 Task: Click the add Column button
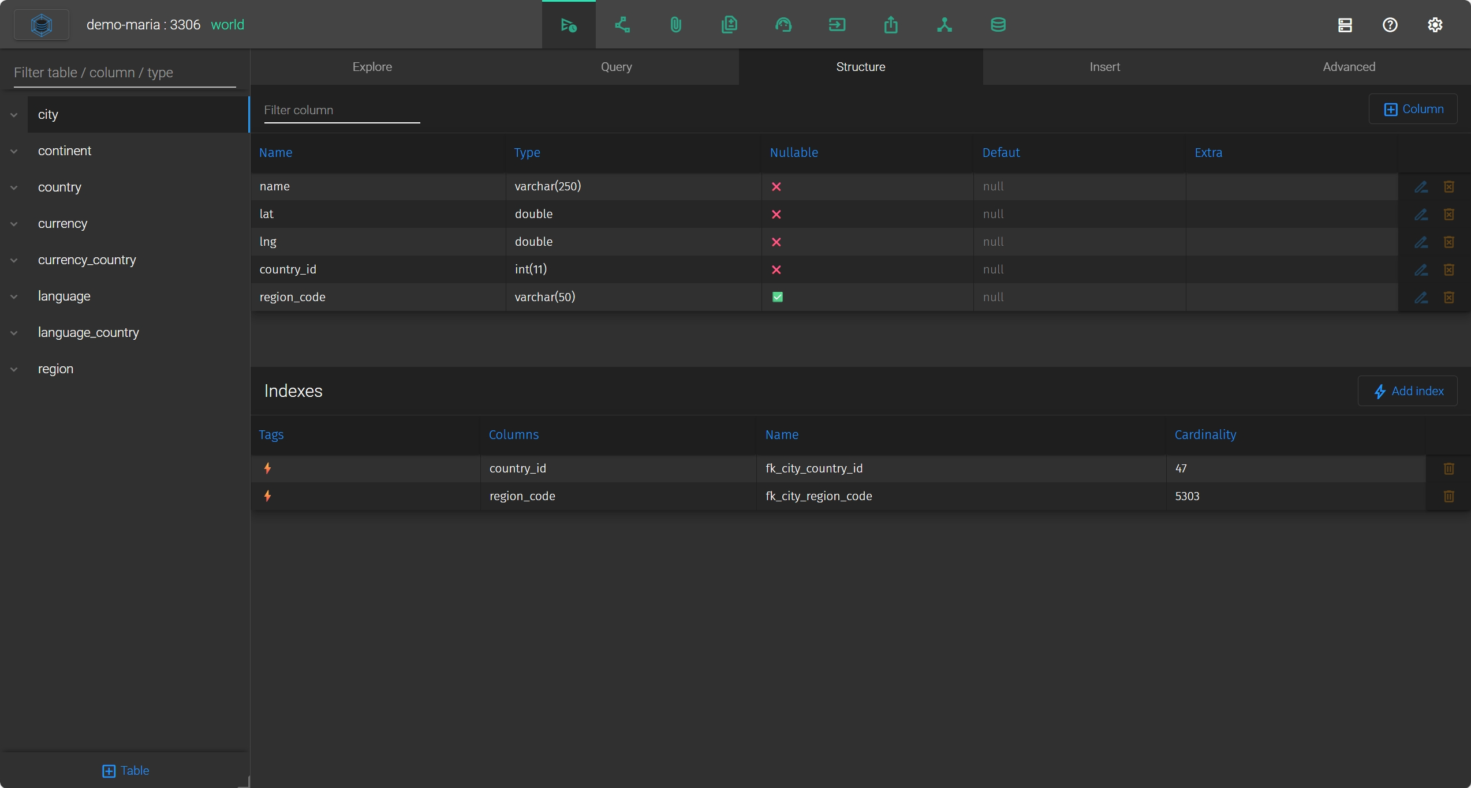(1413, 109)
